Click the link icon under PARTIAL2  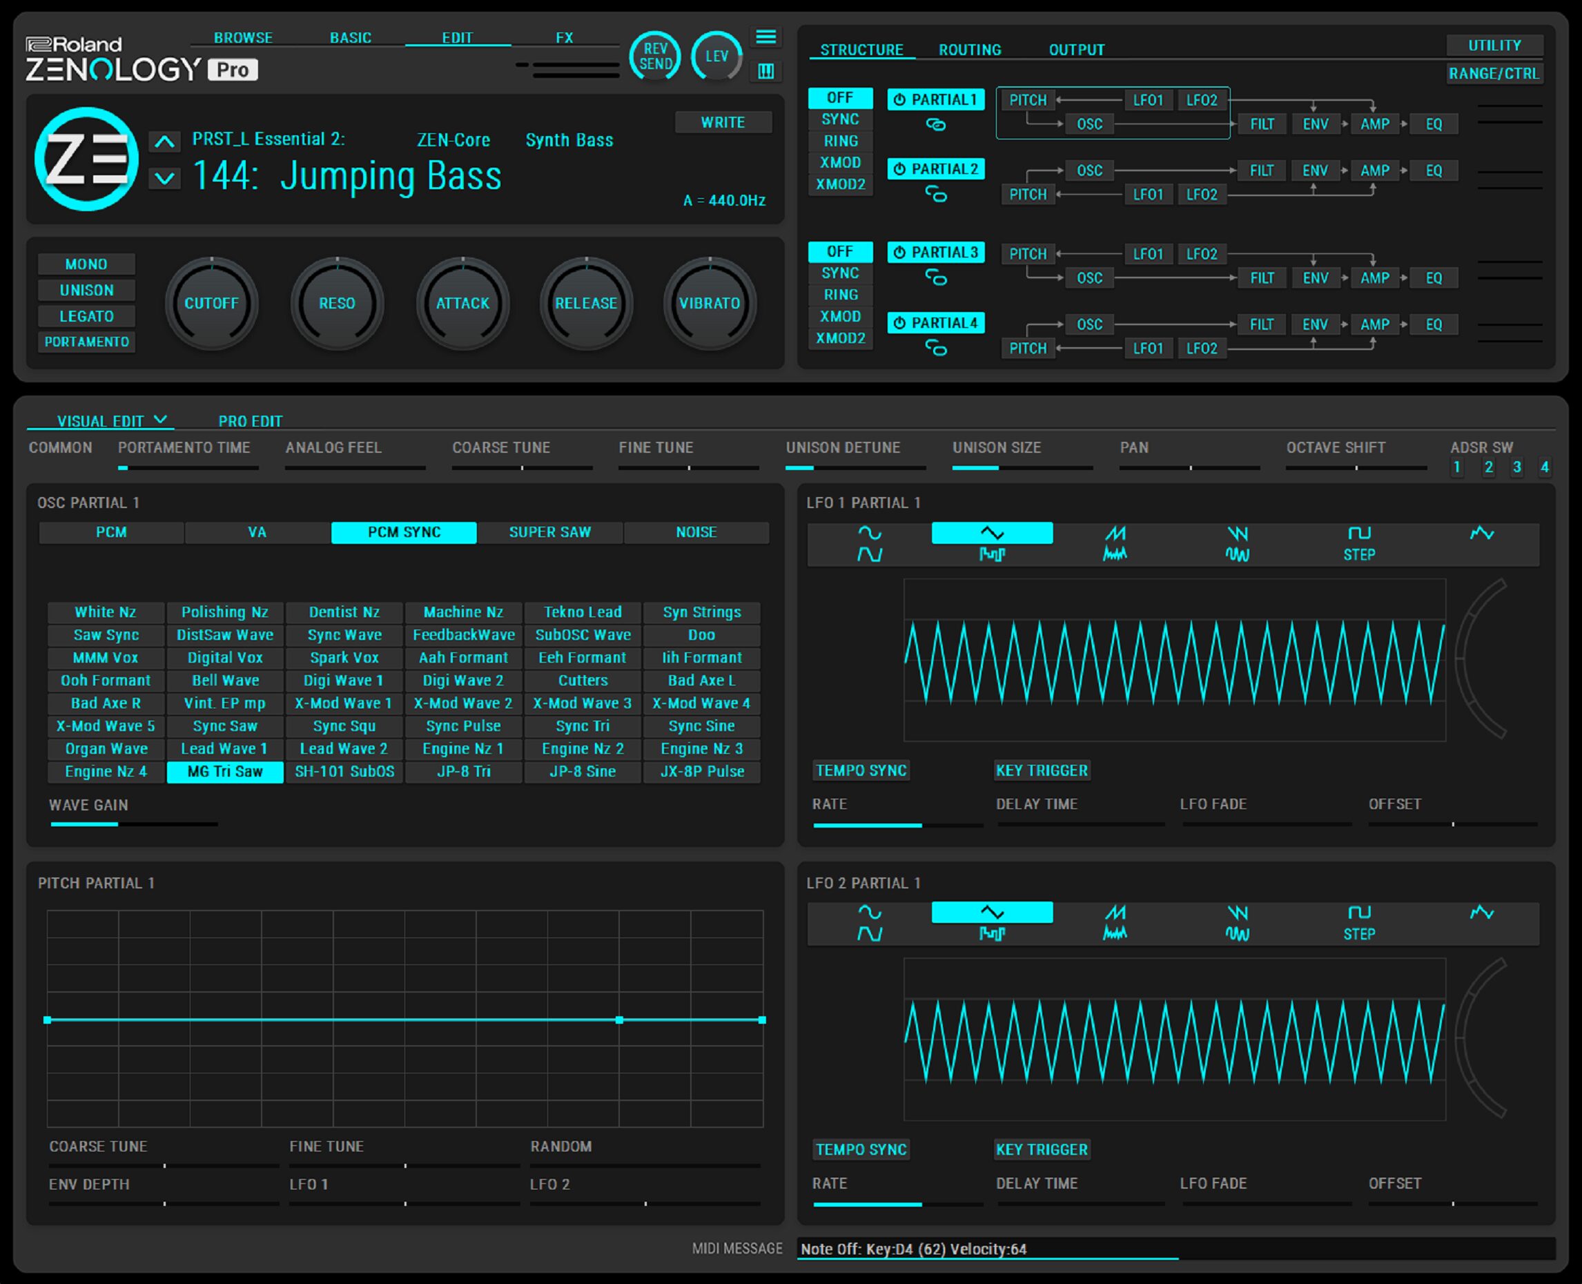[x=935, y=195]
